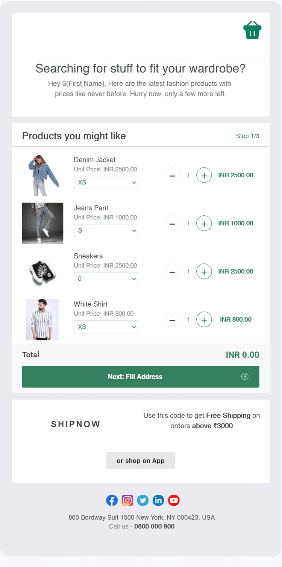Open the Twitter social icon
The image size is (282, 567).
[143, 500]
